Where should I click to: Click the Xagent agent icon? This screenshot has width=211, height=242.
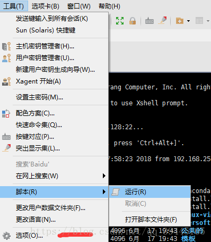6,81
